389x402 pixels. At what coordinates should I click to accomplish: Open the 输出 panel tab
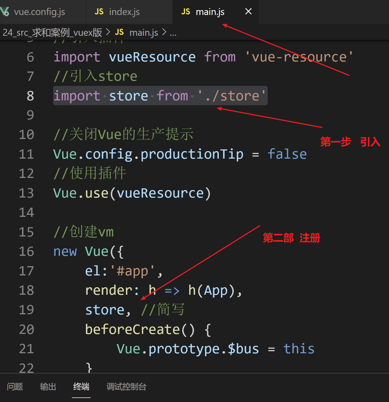tap(48, 386)
